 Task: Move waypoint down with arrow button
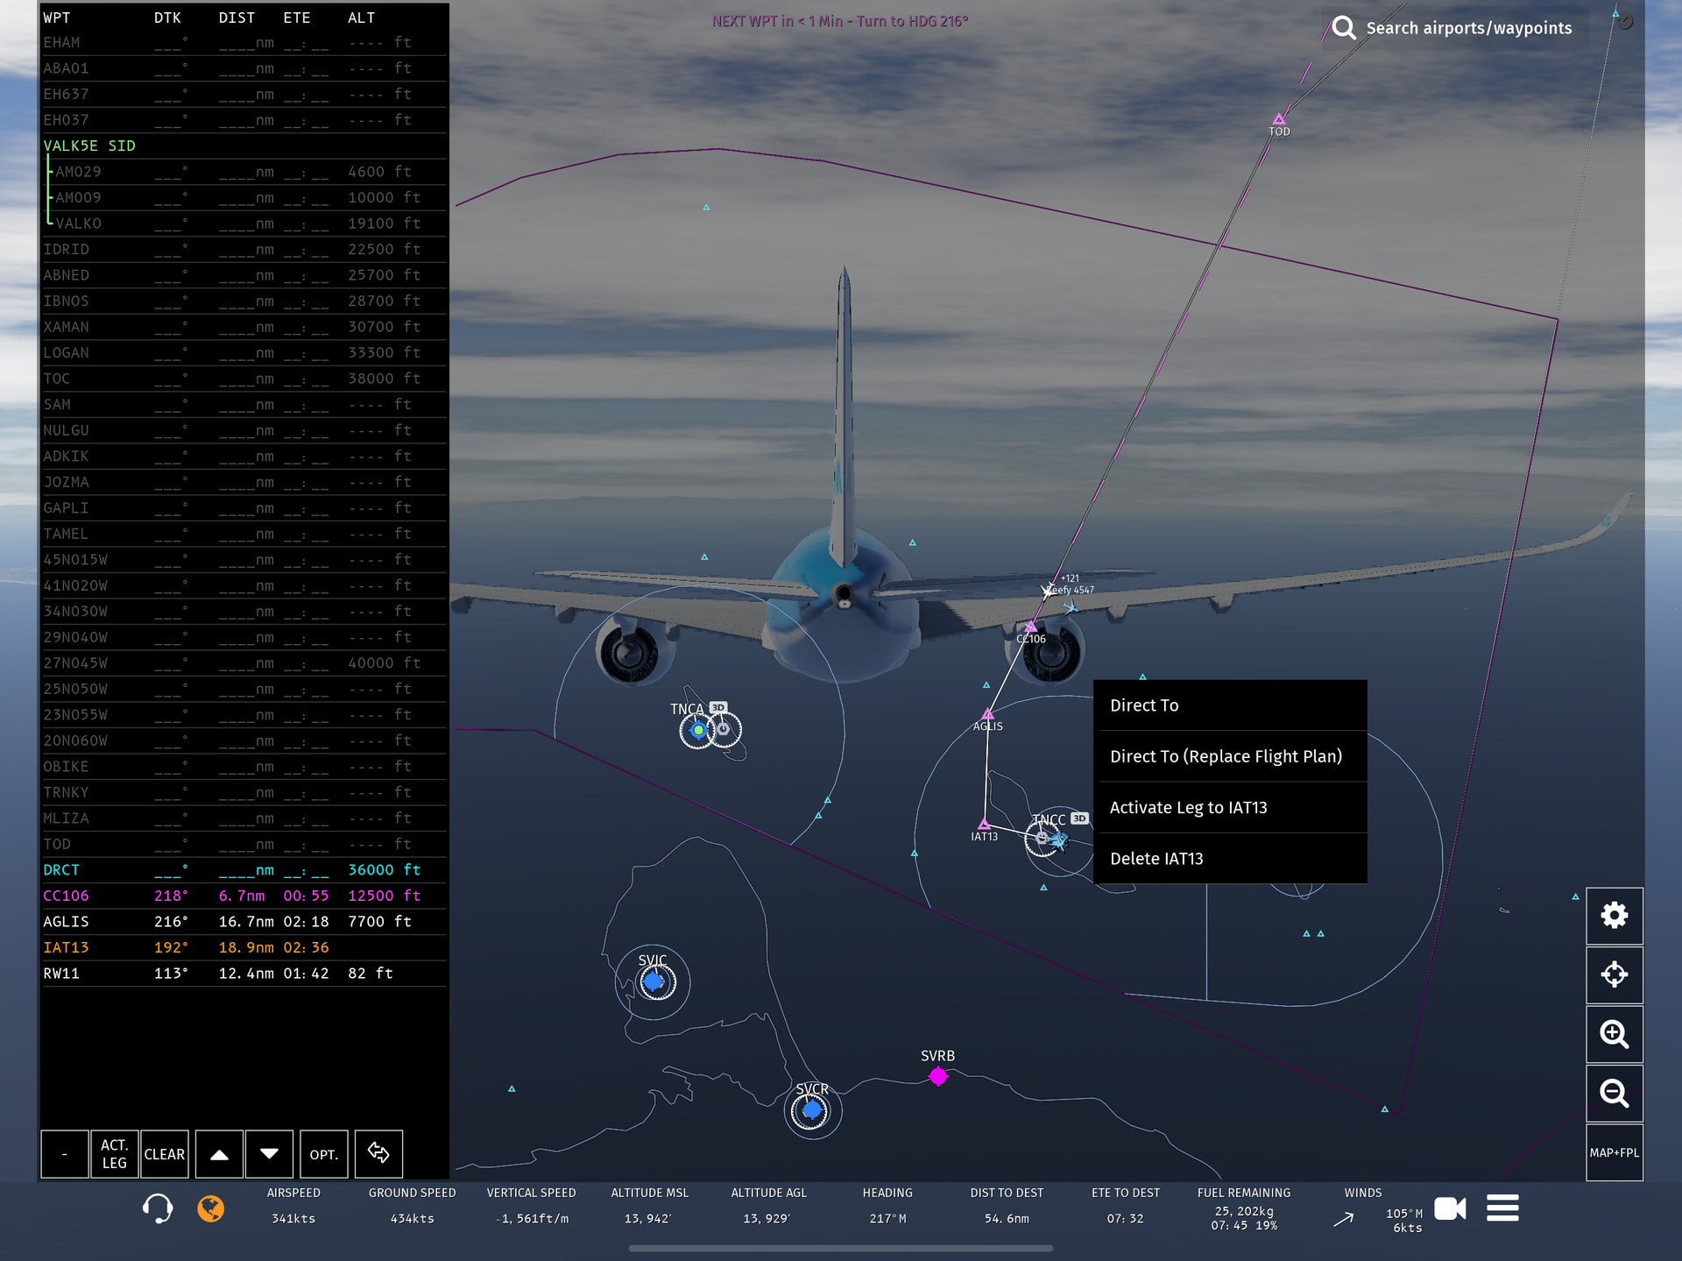(x=270, y=1154)
